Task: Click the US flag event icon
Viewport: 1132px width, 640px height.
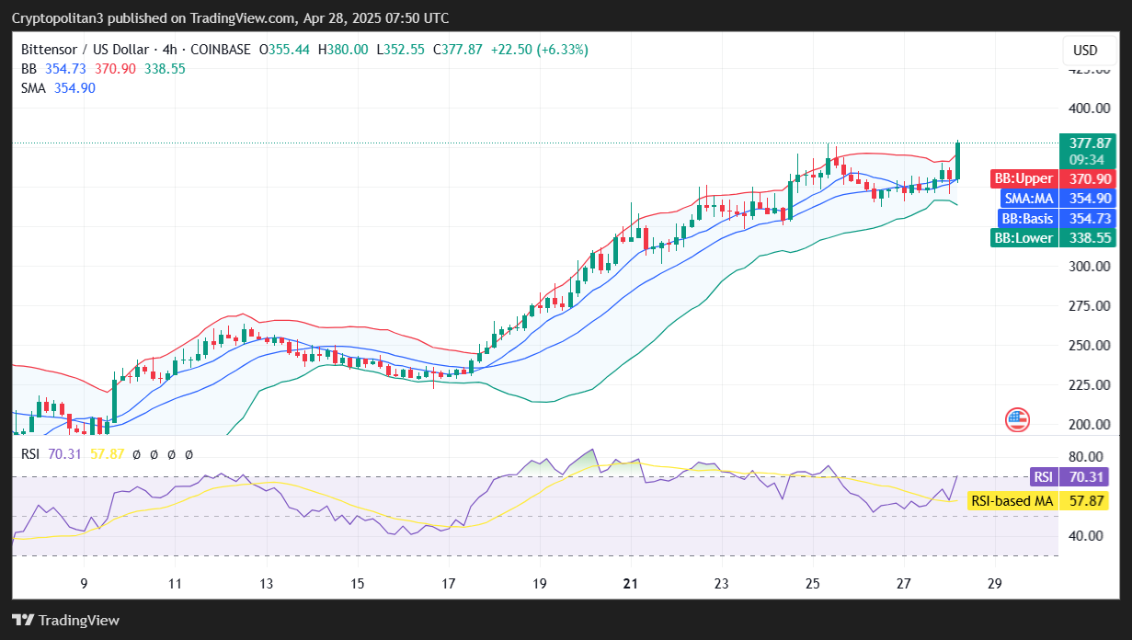Action: tap(1016, 420)
